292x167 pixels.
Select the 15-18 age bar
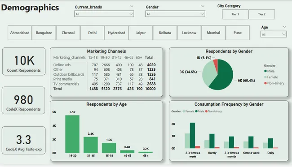coord(109,148)
